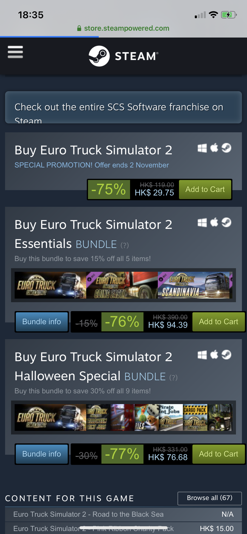Tap SteamOS icon for Euro Truck Simulator 2
The width and height of the screenshot is (247, 534).
(226, 148)
